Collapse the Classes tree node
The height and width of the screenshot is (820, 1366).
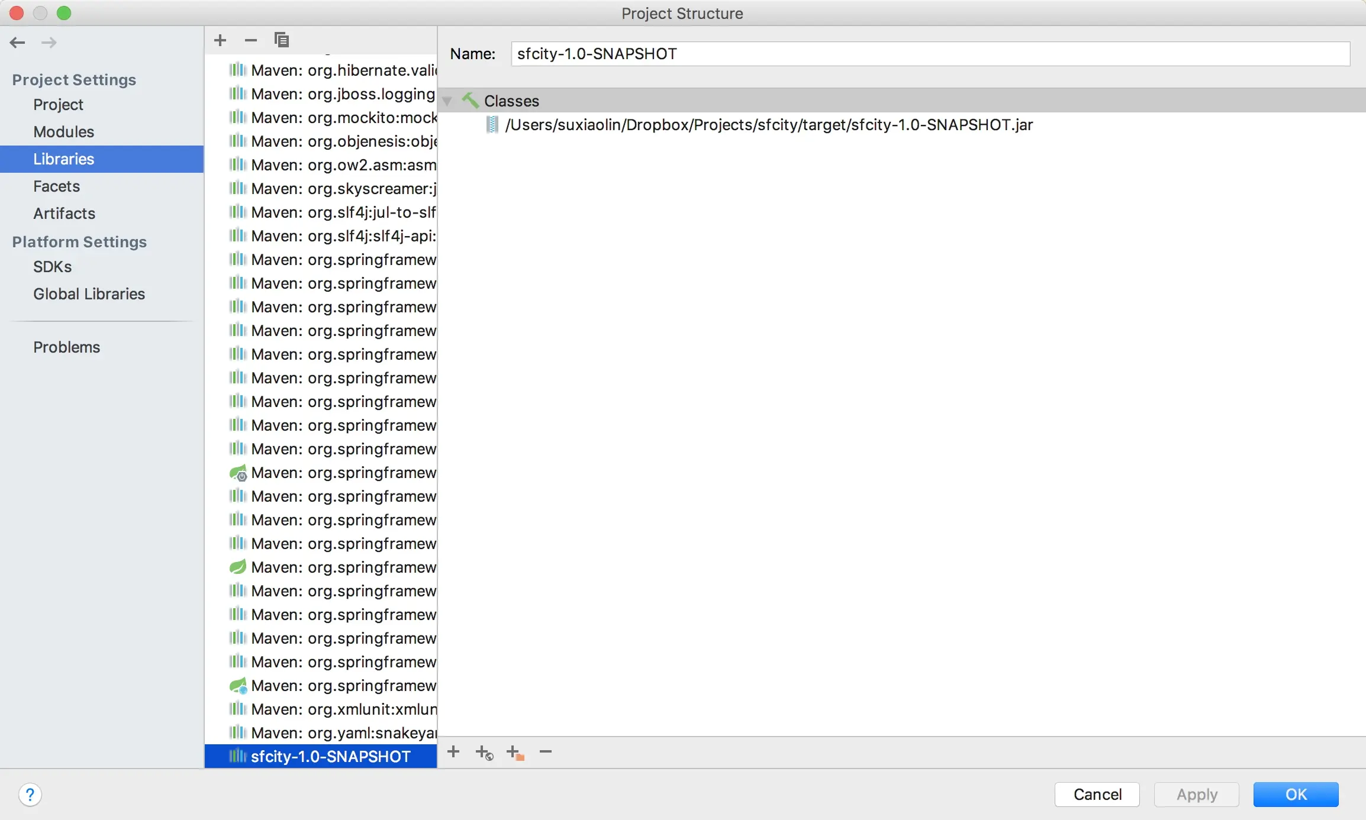tap(447, 101)
